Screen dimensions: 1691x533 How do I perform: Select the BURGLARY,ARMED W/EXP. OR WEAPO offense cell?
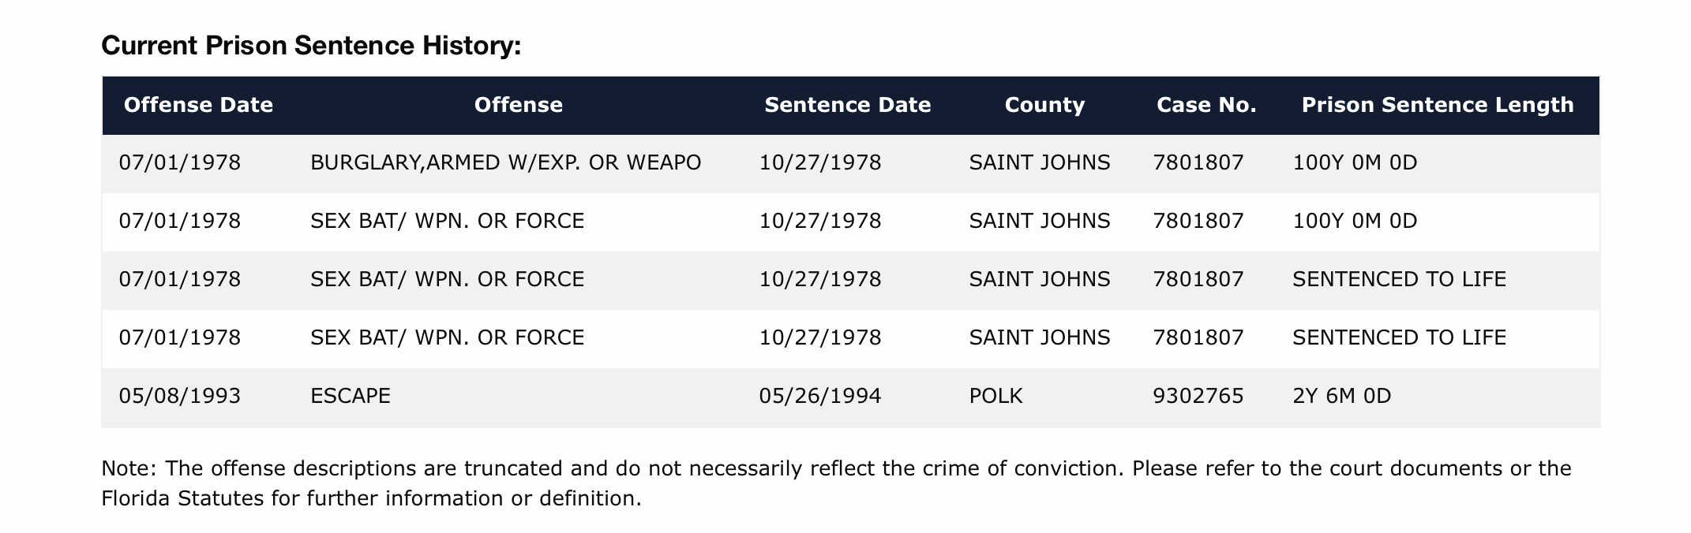click(x=506, y=163)
